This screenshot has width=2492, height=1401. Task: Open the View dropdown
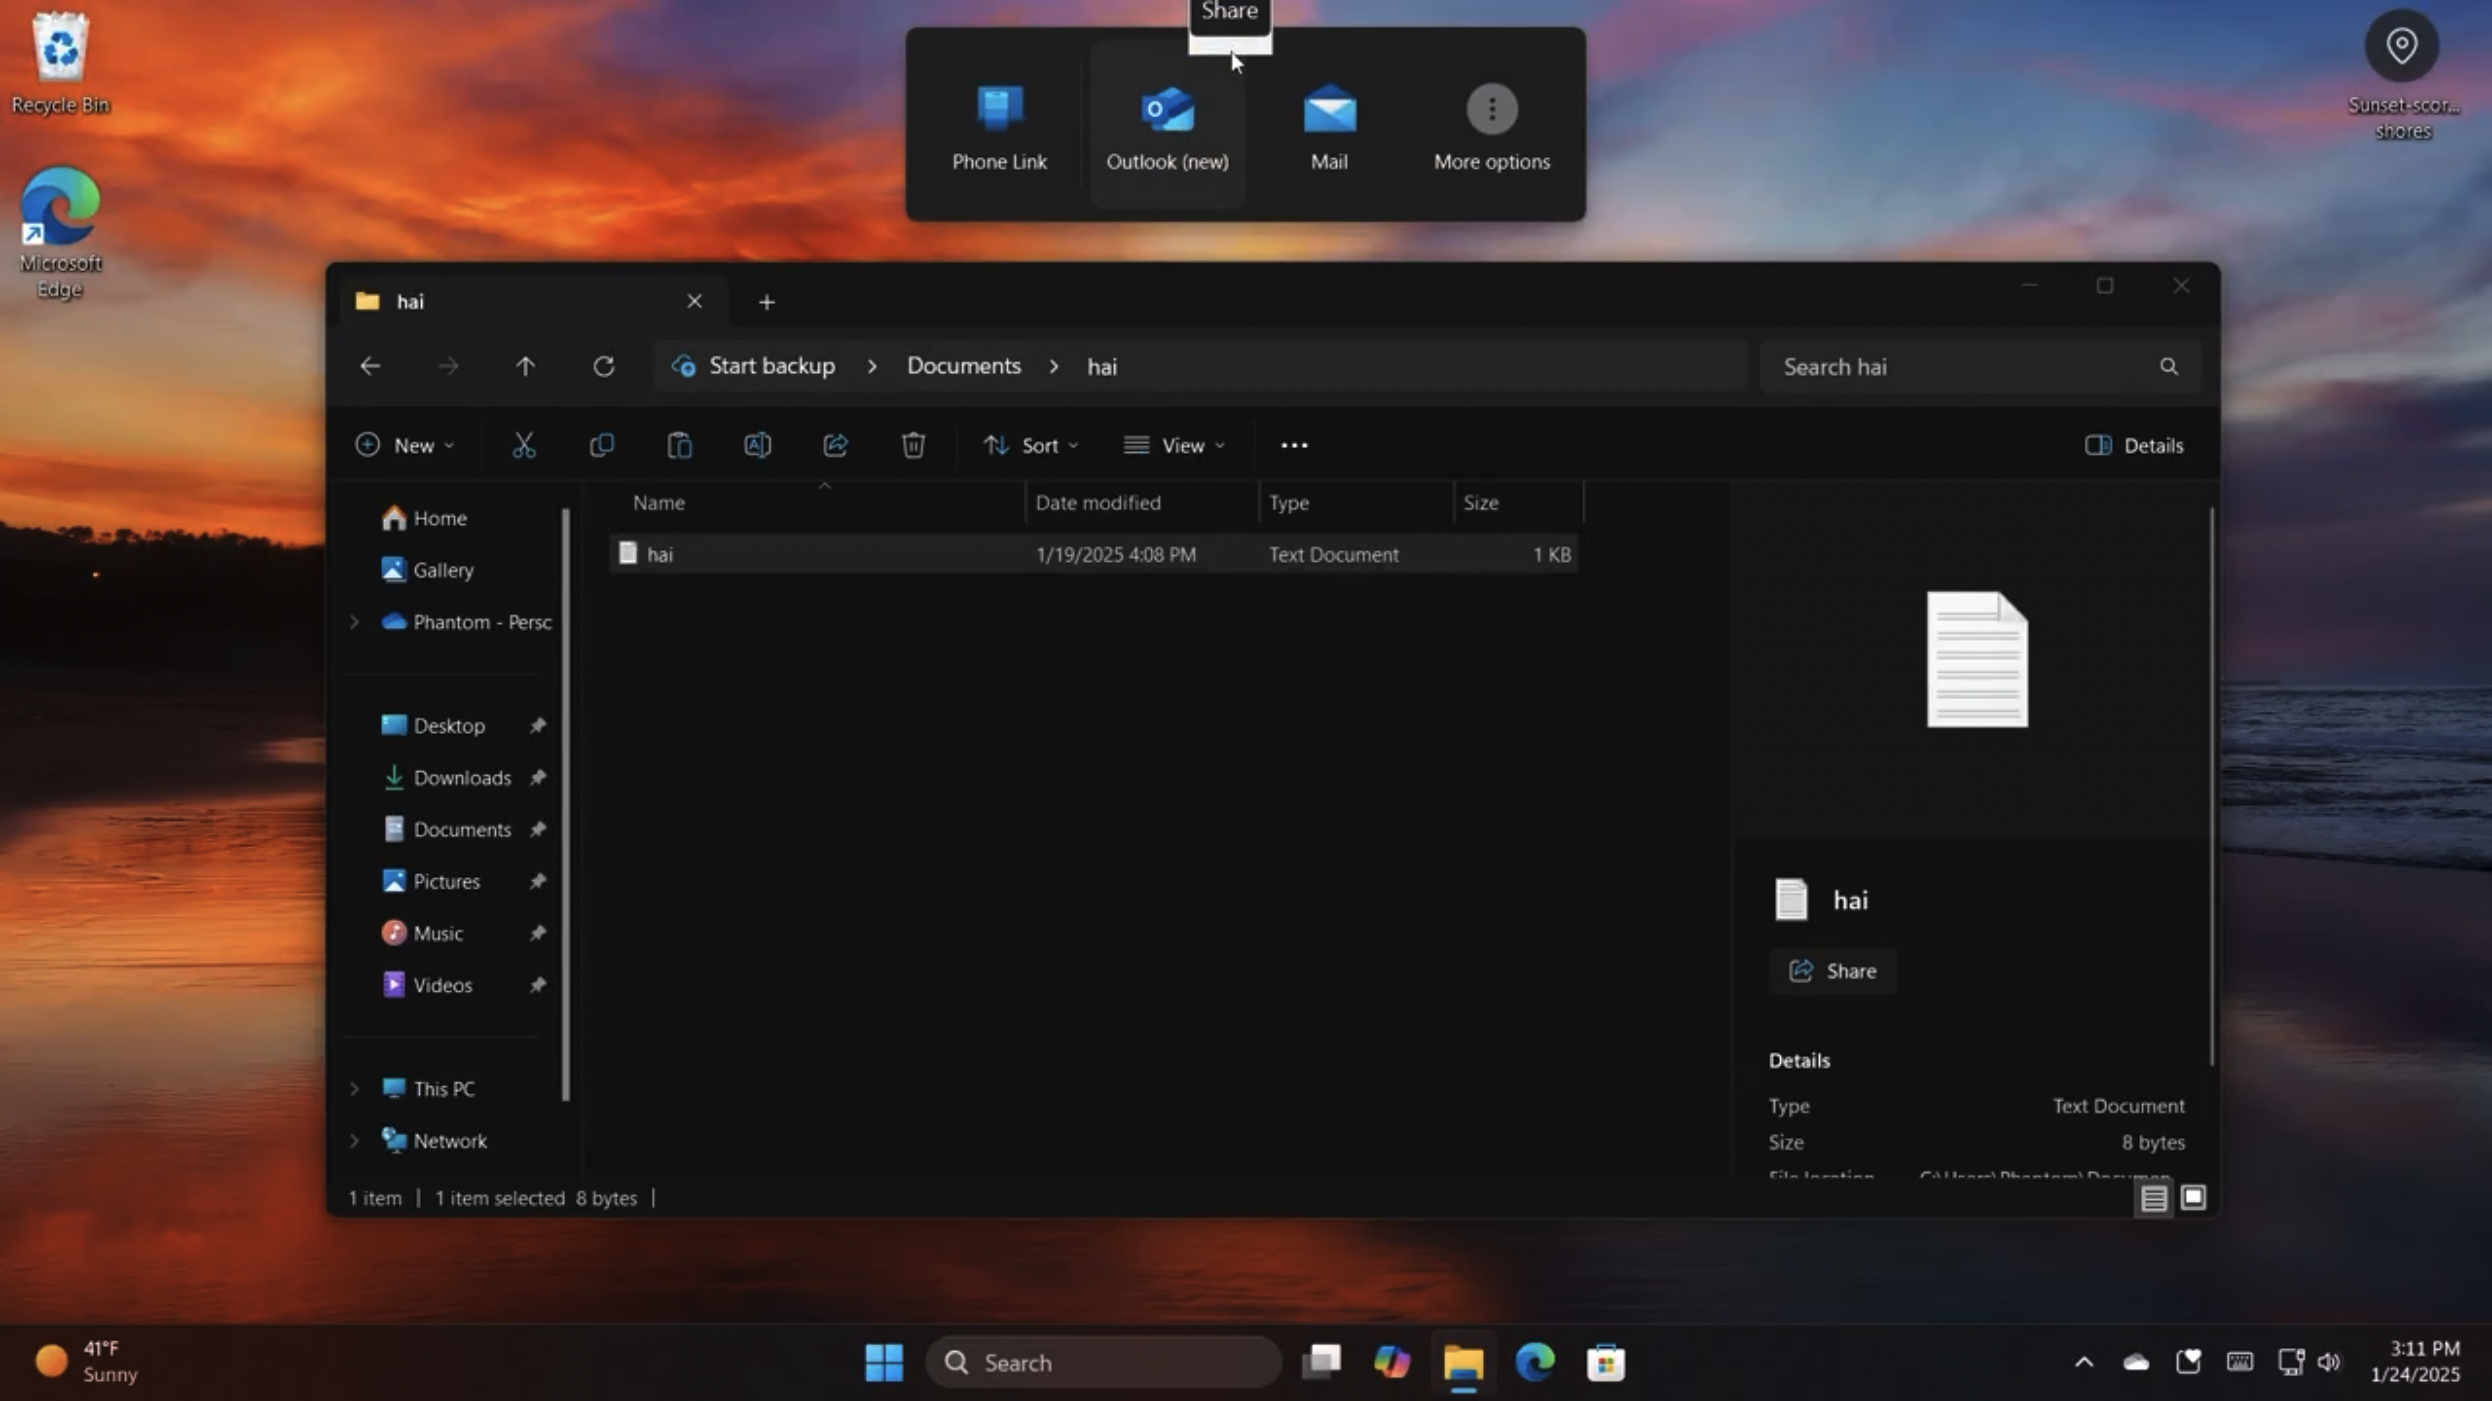pos(1175,445)
